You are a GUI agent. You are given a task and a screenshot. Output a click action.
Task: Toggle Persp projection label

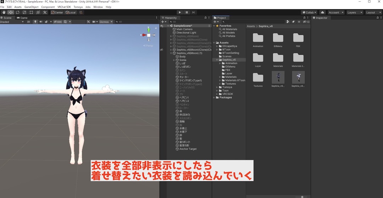coord(148,45)
